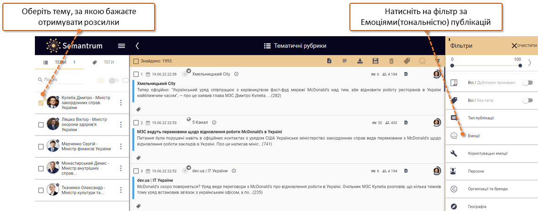The image size is (538, 211).
Task: Check the Ткаченко Олександр topic checkbox
Action: [41, 190]
